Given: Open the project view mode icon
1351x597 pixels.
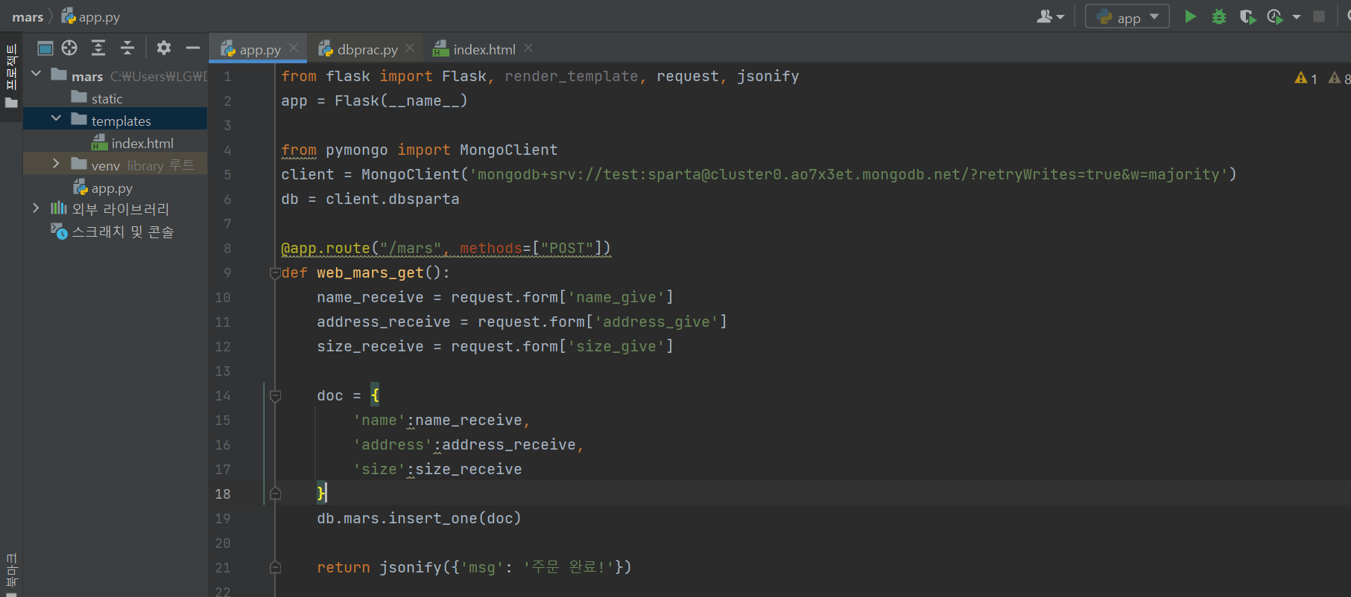Looking at the screenshot, I should 45,48.
